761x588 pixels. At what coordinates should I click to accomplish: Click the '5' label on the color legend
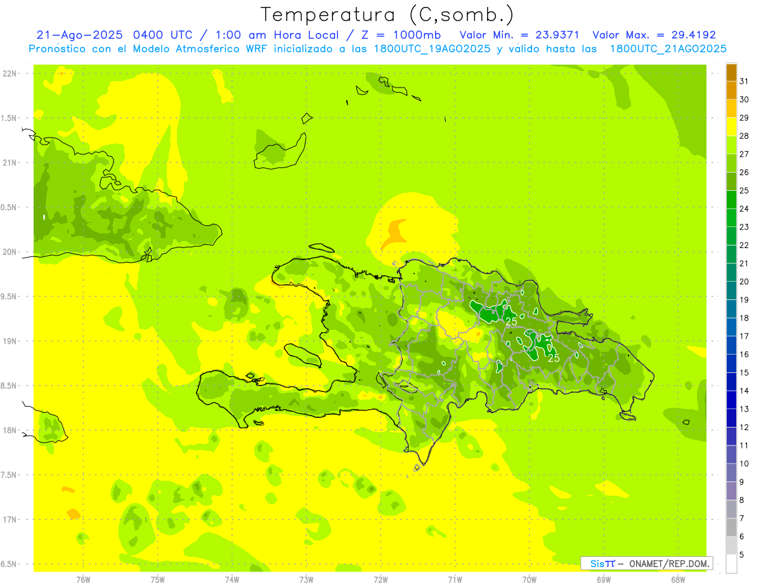(x=742, y=554)
